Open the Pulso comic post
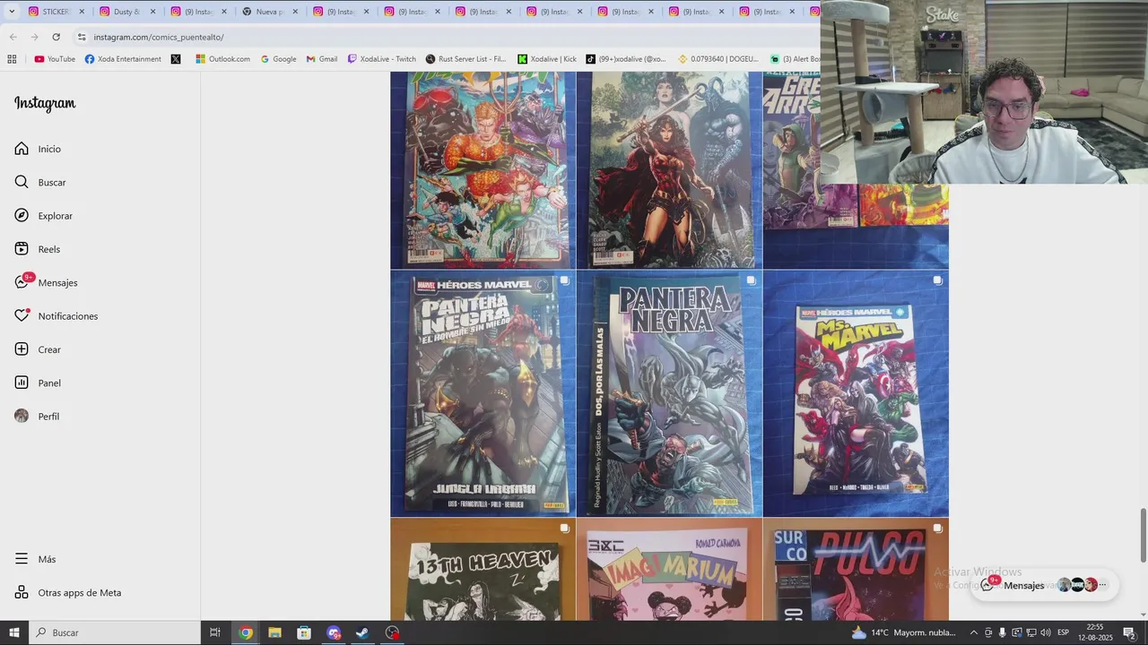 coord(856,570)
